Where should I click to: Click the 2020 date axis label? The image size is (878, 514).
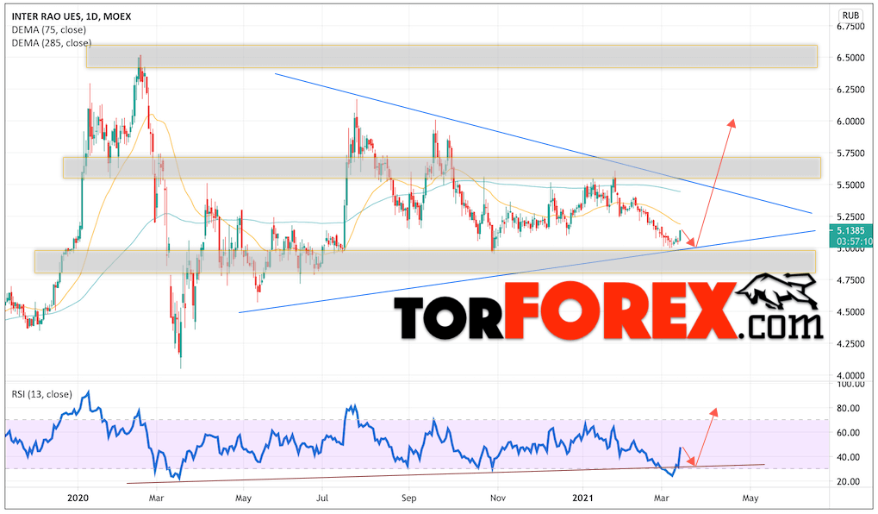tap(78, 498)
